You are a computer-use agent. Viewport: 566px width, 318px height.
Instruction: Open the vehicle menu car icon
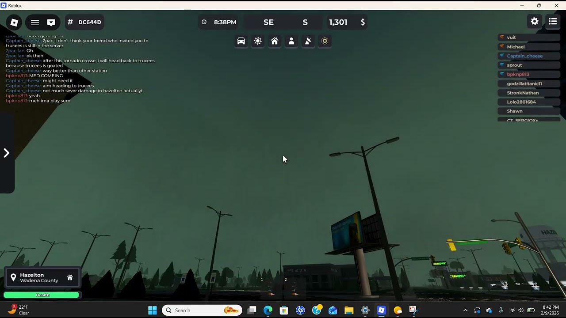click(x=241, y=41)
